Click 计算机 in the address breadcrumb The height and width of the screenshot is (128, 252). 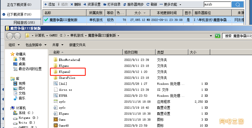[40, 36]
